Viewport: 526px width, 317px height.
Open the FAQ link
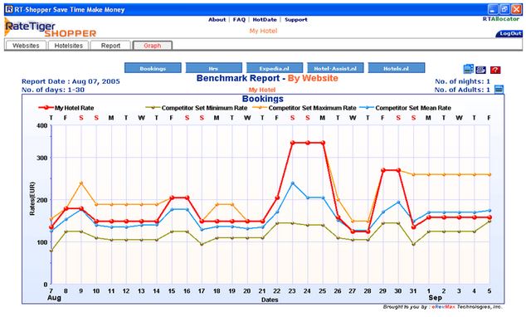coord(239,19)
